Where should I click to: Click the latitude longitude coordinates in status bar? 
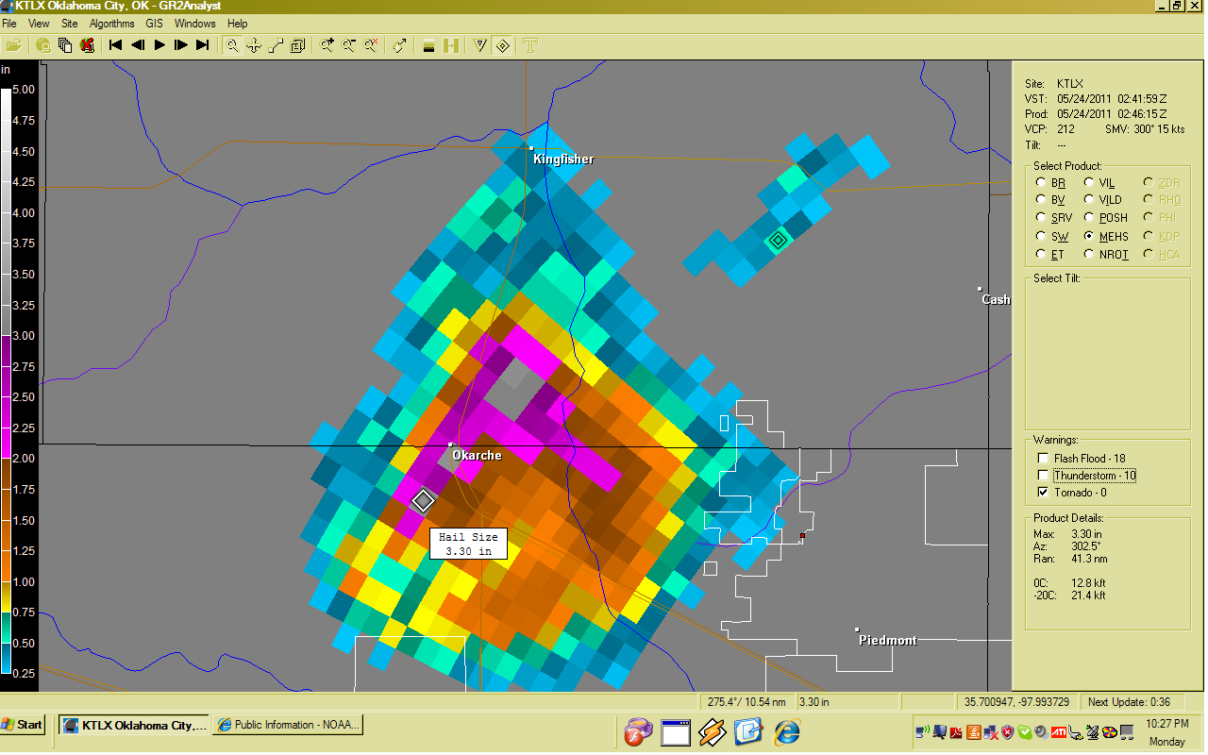click(1015, 702)
